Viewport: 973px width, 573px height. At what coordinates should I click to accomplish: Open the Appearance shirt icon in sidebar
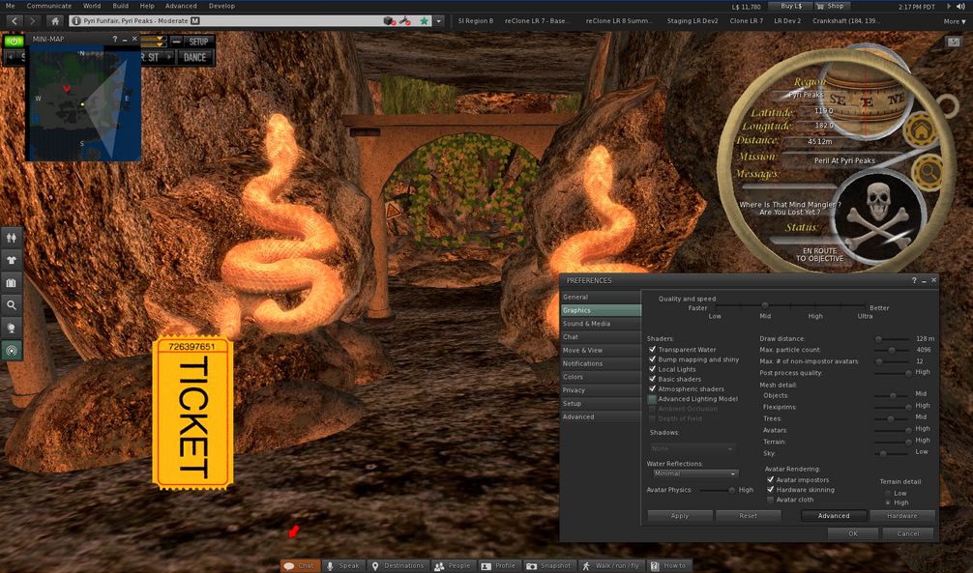pyautogui.click(x=13, y=259)
